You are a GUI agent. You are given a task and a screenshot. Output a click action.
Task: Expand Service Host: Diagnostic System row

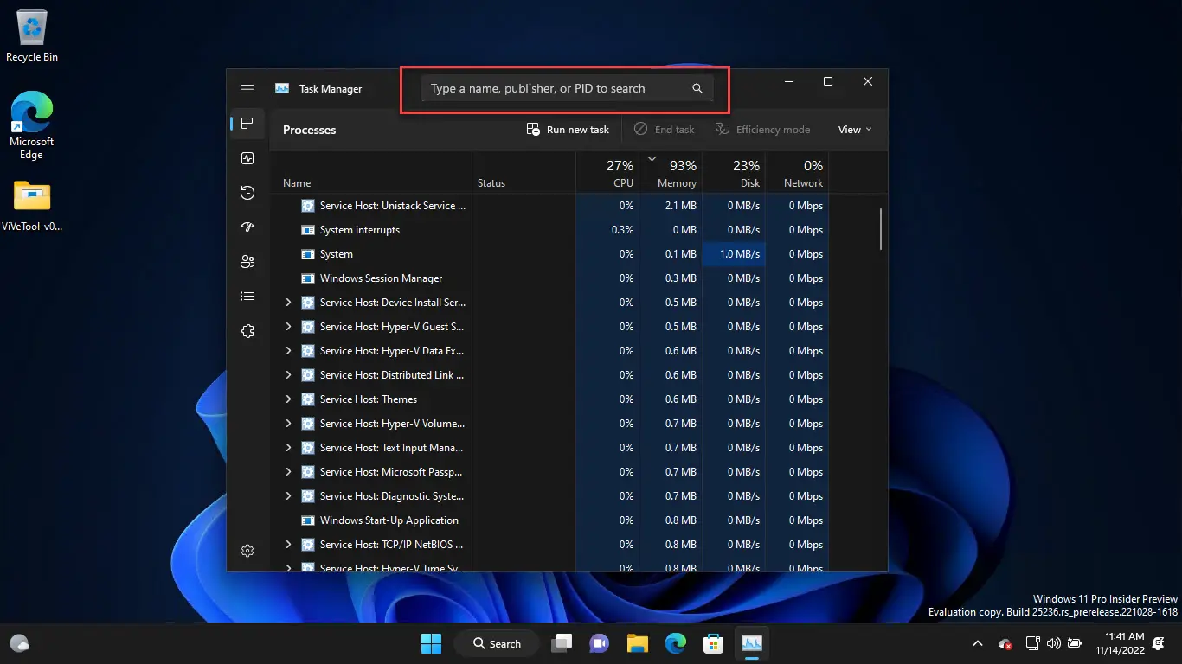[288, 496]
